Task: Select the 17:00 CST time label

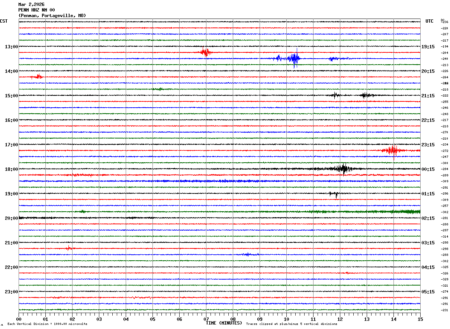Action: click(x=11, y=145)
